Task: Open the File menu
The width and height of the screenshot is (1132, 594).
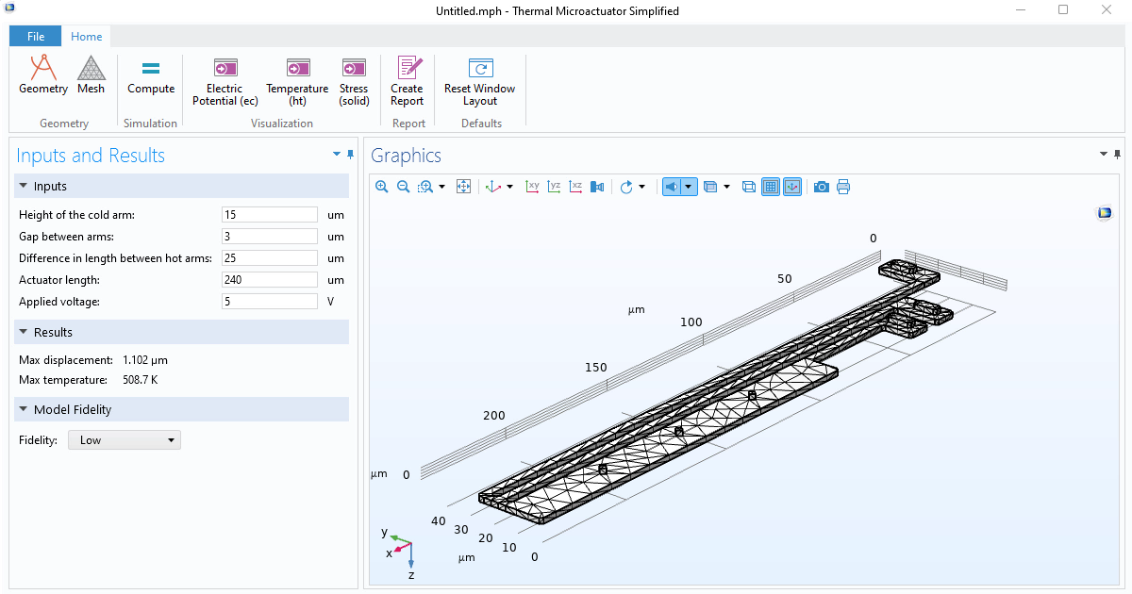Action: point(36,37)
